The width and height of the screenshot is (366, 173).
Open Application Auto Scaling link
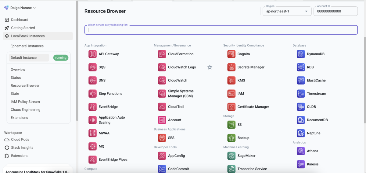tap(112, 120)
